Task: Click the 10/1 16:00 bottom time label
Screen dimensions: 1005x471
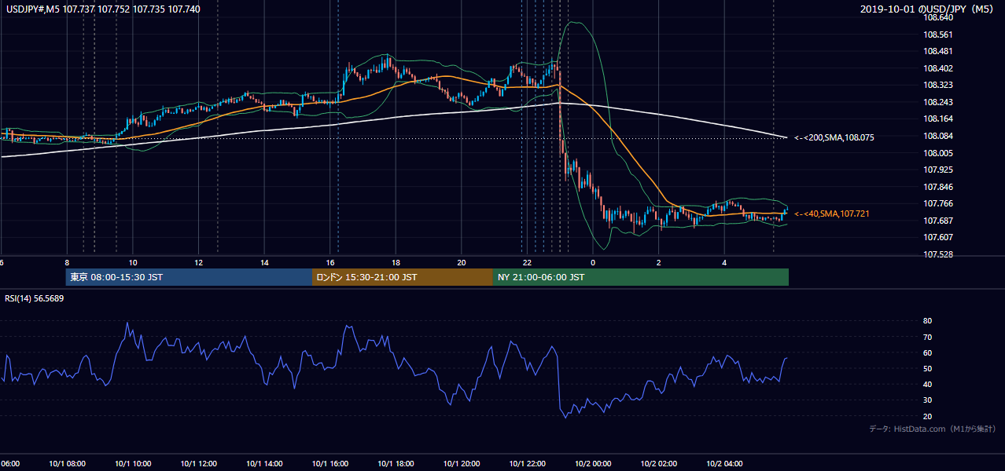Action: (x=330, y=464)
